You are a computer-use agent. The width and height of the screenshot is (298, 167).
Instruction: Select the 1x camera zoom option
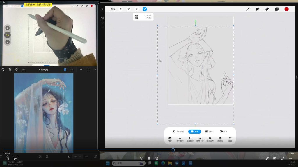[7, 35]
